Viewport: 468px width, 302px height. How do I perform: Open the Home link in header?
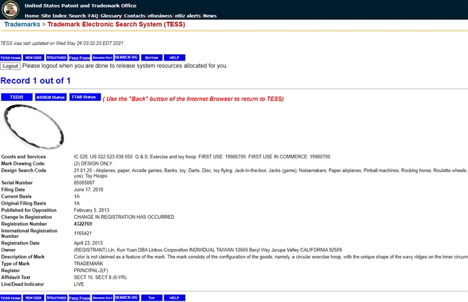[32, 16]
